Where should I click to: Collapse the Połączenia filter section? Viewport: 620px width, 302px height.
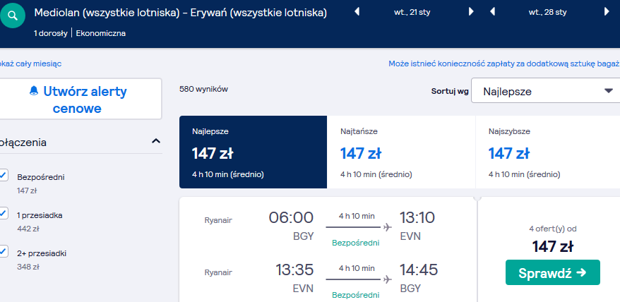pos(156,141)
